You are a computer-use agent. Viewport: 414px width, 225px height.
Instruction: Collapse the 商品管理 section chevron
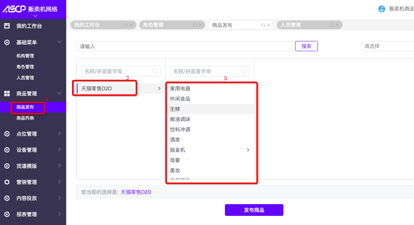[x=60, y=93]
